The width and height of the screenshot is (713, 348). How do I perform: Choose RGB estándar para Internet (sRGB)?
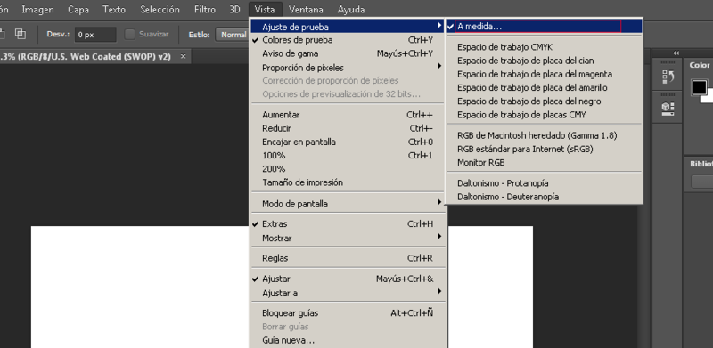click(x=545, y=149)
